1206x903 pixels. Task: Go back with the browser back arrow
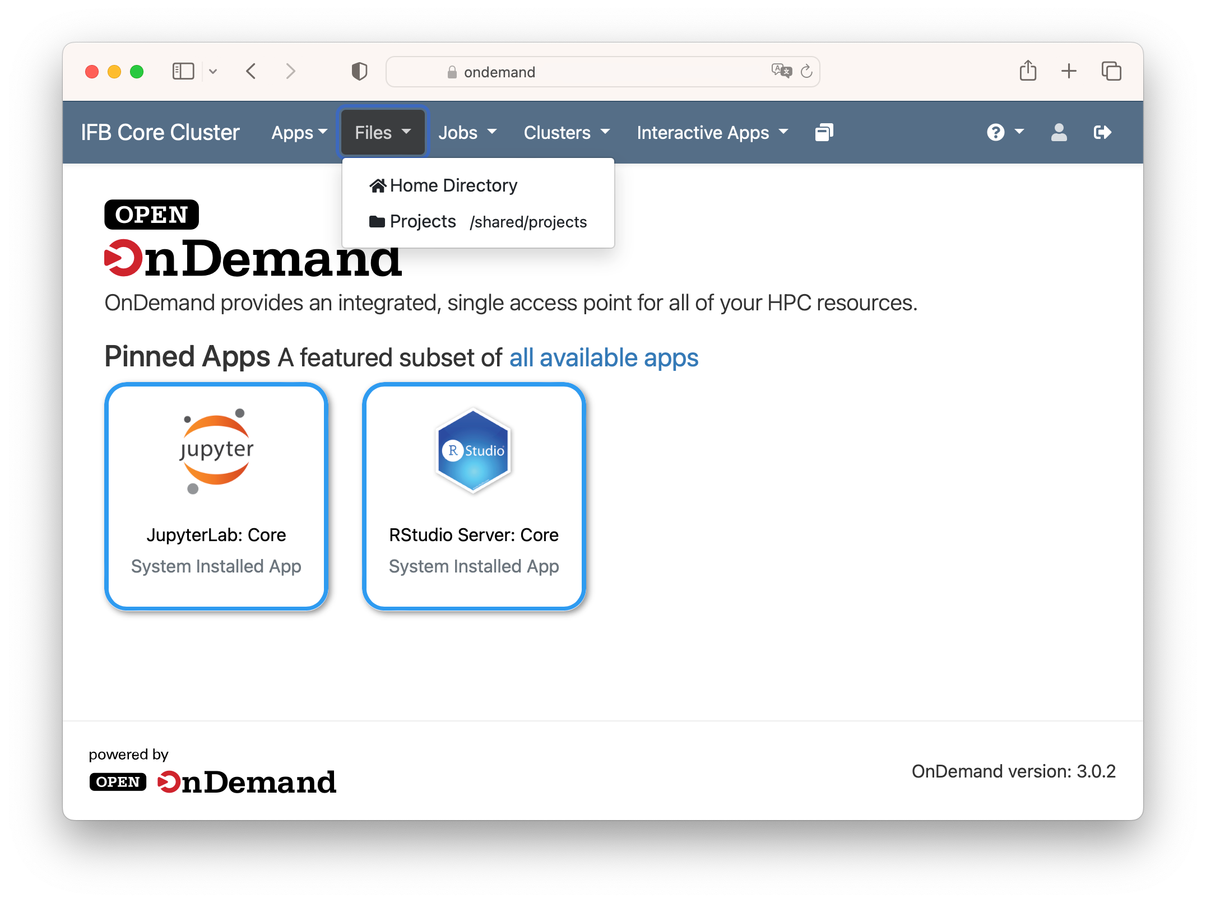[251, 71]
